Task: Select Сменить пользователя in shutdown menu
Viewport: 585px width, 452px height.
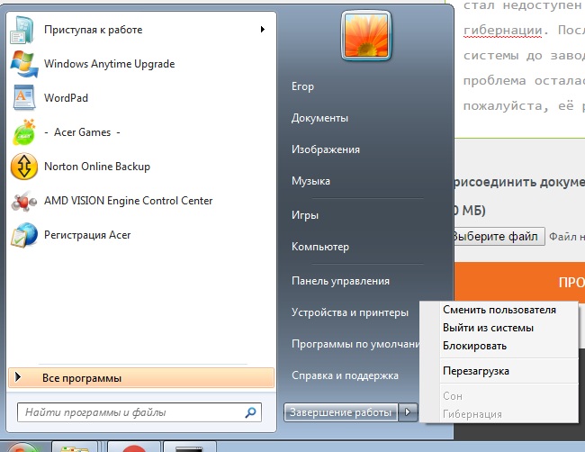Action: point(499,310)
